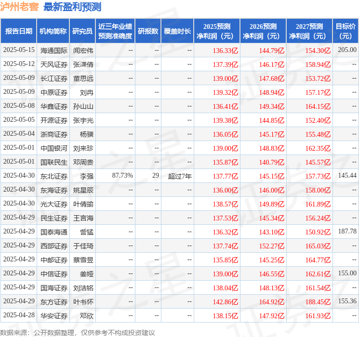Click the 研报数 column header

(x=148, y=31)
